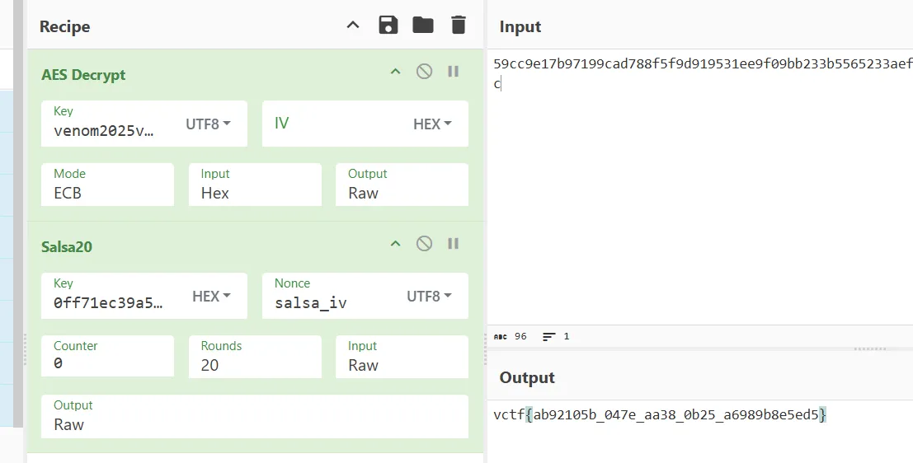Load a recipe via folder icon
The width and height of the screenshot is (913, 463).
pyautogui.click(x=423, y=26)
